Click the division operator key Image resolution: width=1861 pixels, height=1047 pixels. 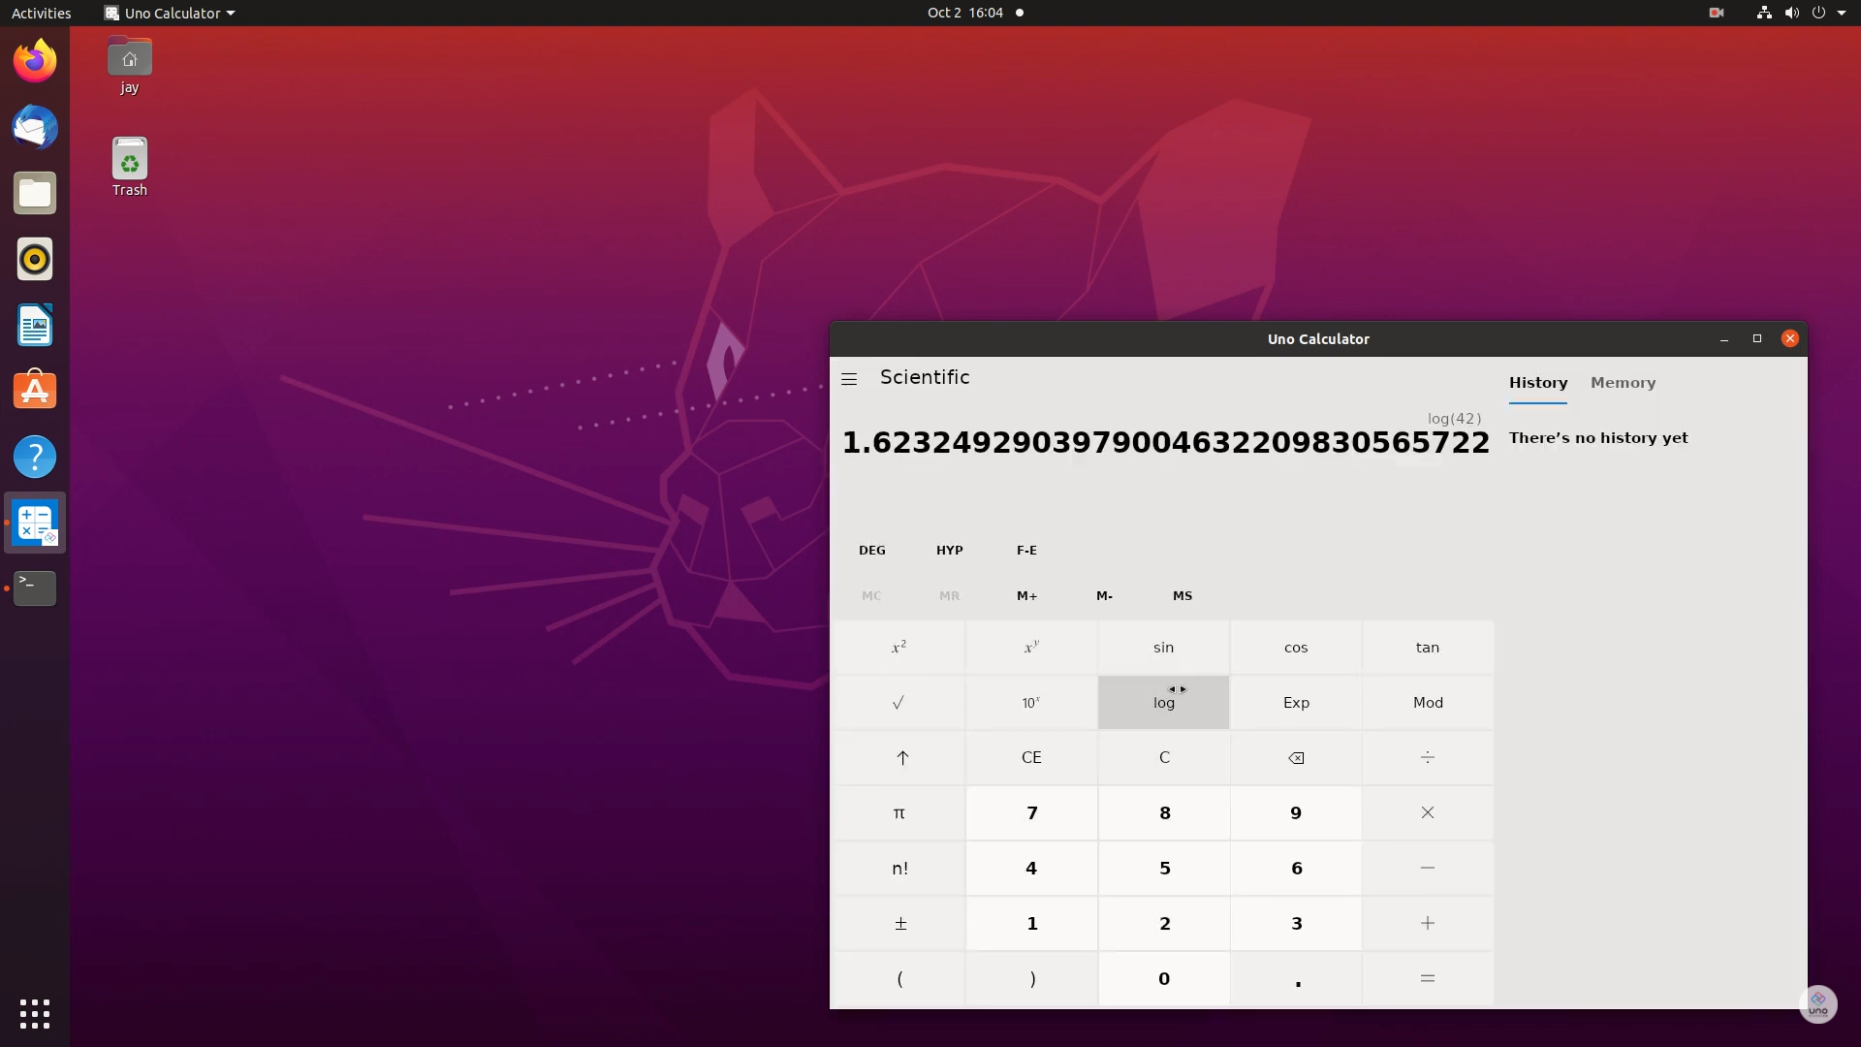1427,757
